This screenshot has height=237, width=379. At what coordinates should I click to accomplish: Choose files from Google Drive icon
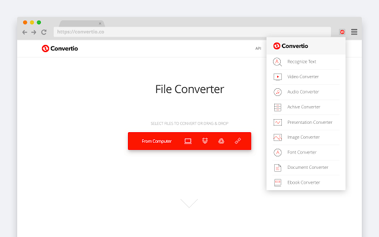pyautogui.click(x=221, y=141)
